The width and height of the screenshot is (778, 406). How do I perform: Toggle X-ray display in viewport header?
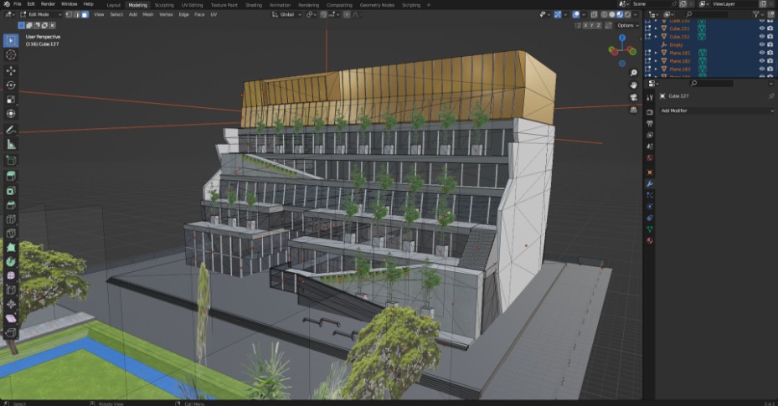pos(594,14)
